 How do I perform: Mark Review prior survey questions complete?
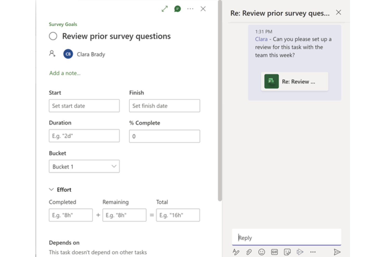(53, 36)
